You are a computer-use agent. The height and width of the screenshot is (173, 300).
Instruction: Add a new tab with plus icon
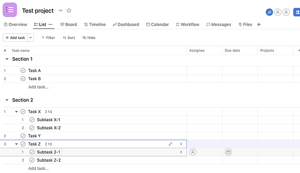coord(259,24)
